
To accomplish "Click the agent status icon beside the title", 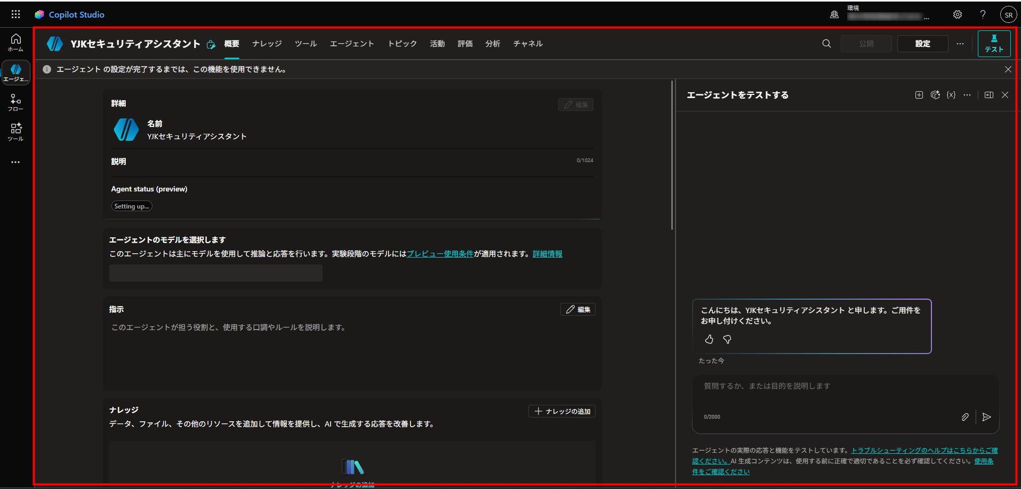I will (x=211, y=44).
